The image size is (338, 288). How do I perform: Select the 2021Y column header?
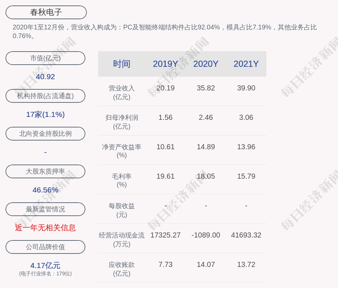(246, 64)
